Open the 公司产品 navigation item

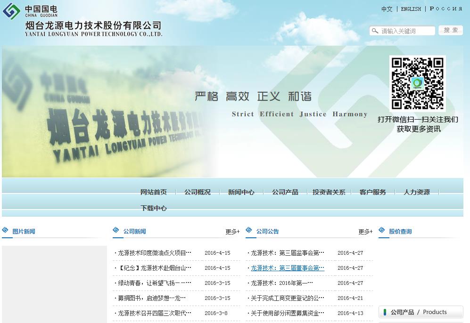point(285,192)
